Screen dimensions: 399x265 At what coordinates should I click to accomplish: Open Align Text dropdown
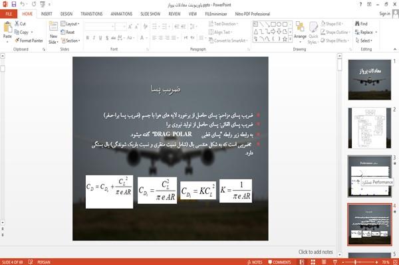tap(220, 32)
